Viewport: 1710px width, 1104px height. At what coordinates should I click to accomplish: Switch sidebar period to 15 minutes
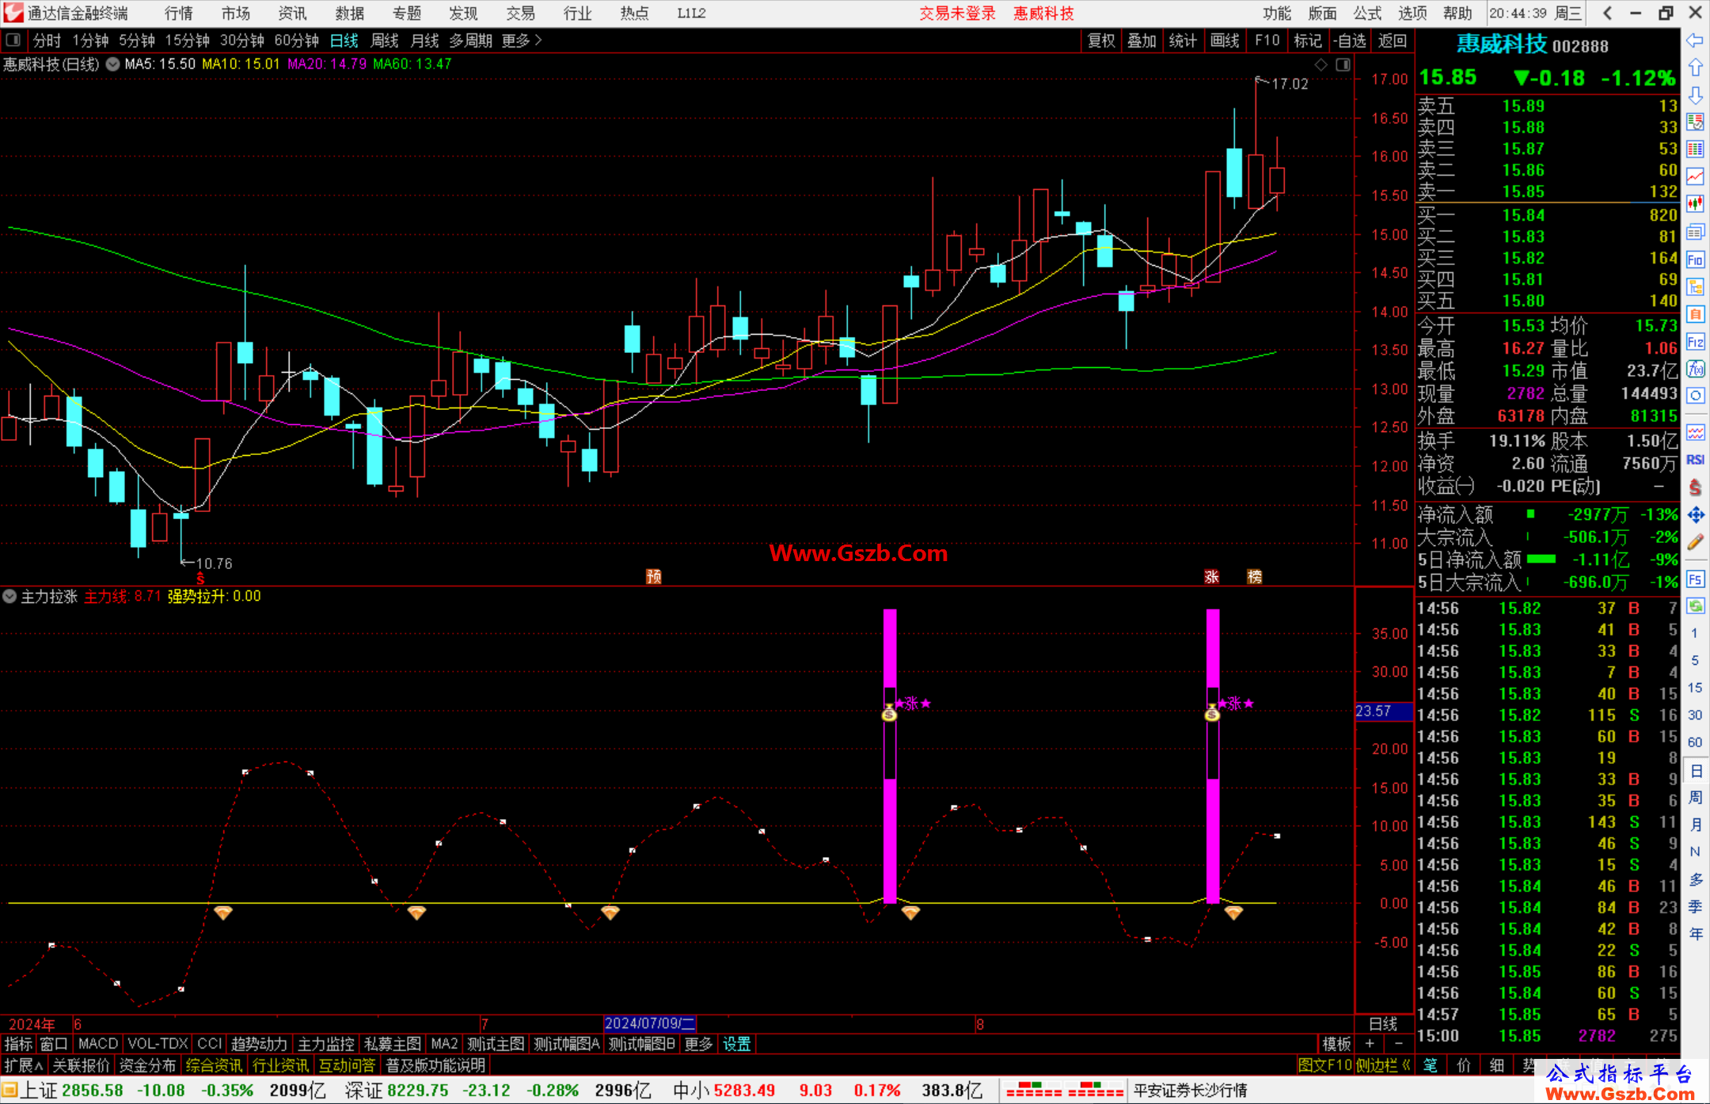point(1694,688)
